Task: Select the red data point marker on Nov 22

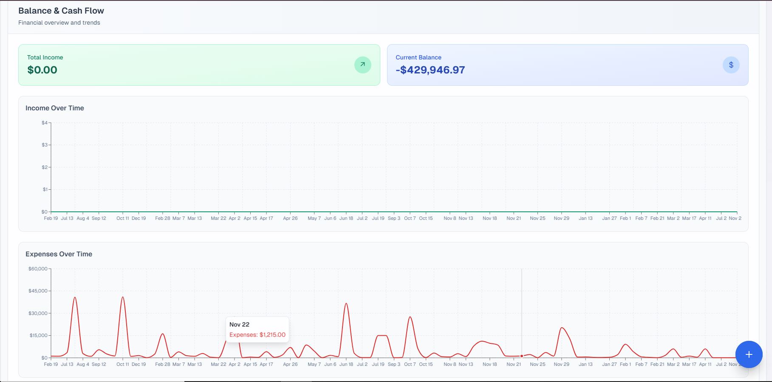Action: point(521,356)
